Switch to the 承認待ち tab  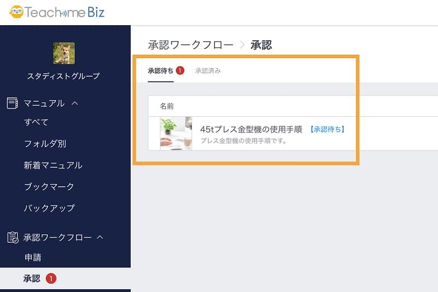coord(160,70)
